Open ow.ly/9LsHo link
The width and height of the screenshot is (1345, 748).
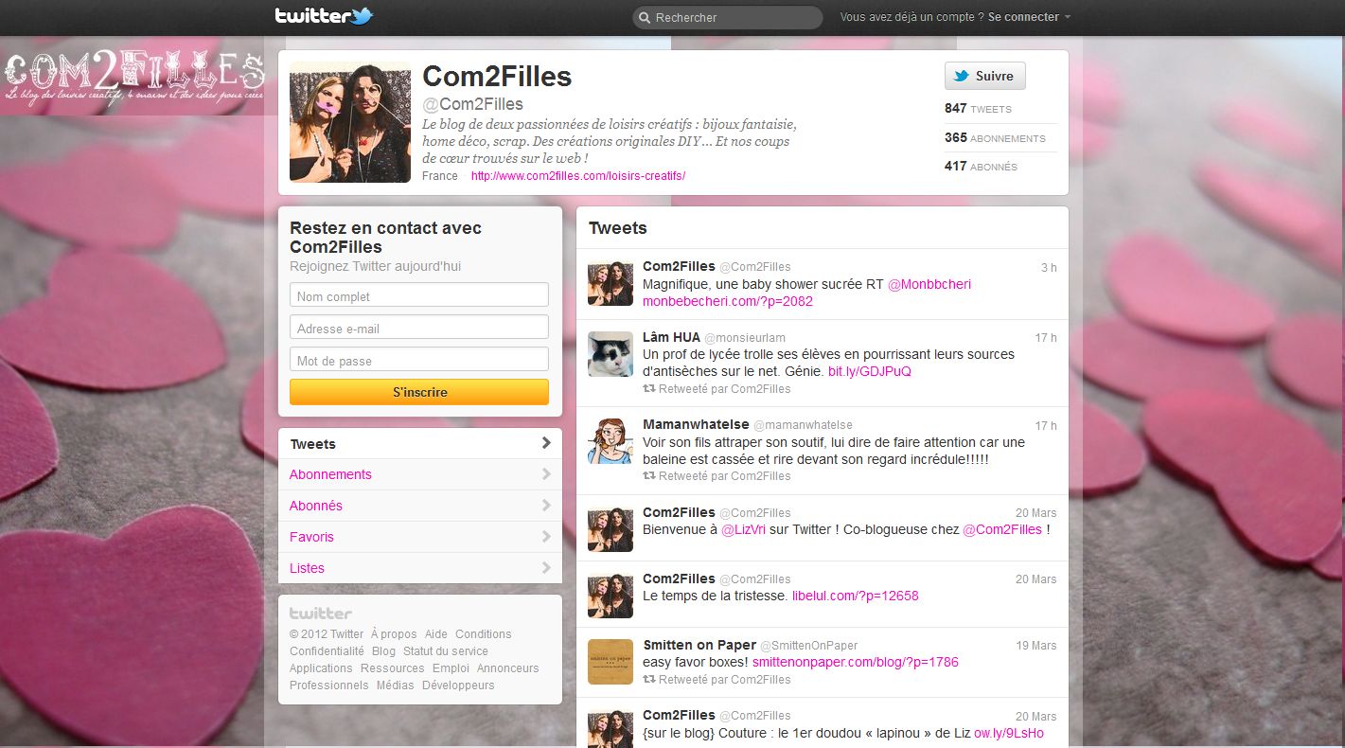pos(1009,734)
